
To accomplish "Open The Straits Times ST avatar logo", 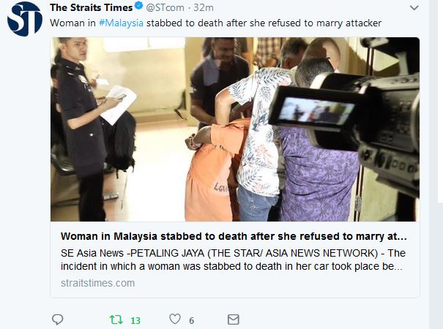I will click(x=25, y=19).
